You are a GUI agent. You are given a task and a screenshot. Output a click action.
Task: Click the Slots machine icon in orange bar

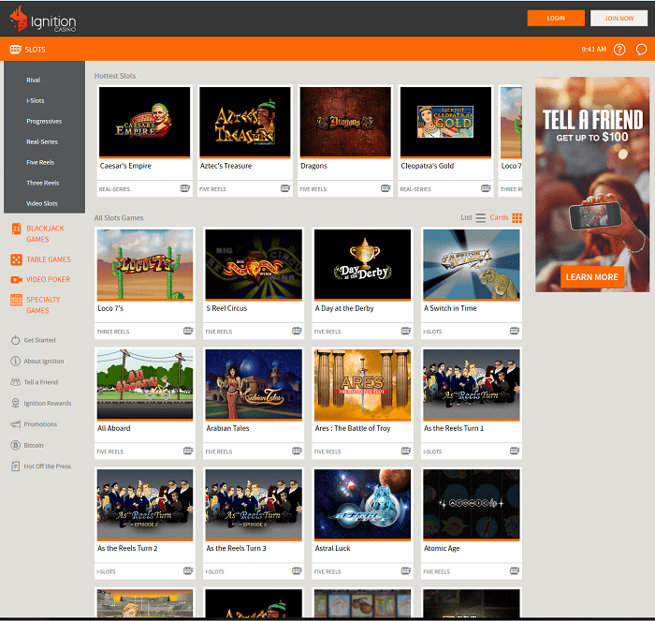point(16,50)
